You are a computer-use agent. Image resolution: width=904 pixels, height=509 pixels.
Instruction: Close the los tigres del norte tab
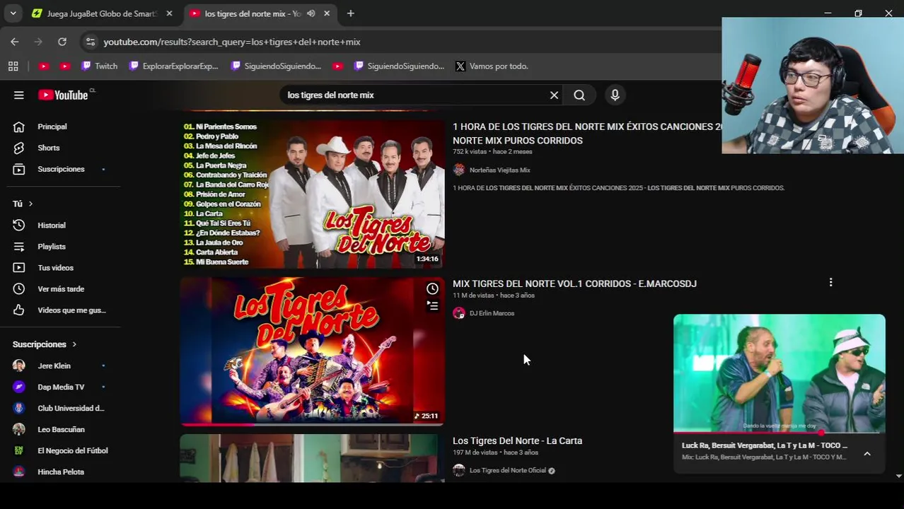point(327,13)
